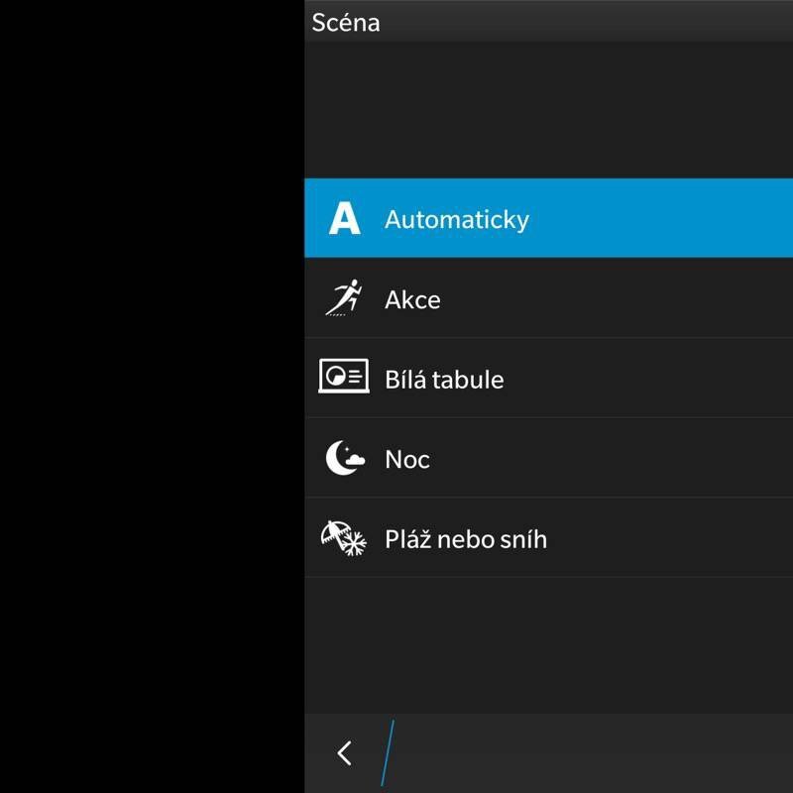Click the bottom action bar right of divider
Image resolution: width=793 pixels, height=793 pixels.
tap(595, 753)
